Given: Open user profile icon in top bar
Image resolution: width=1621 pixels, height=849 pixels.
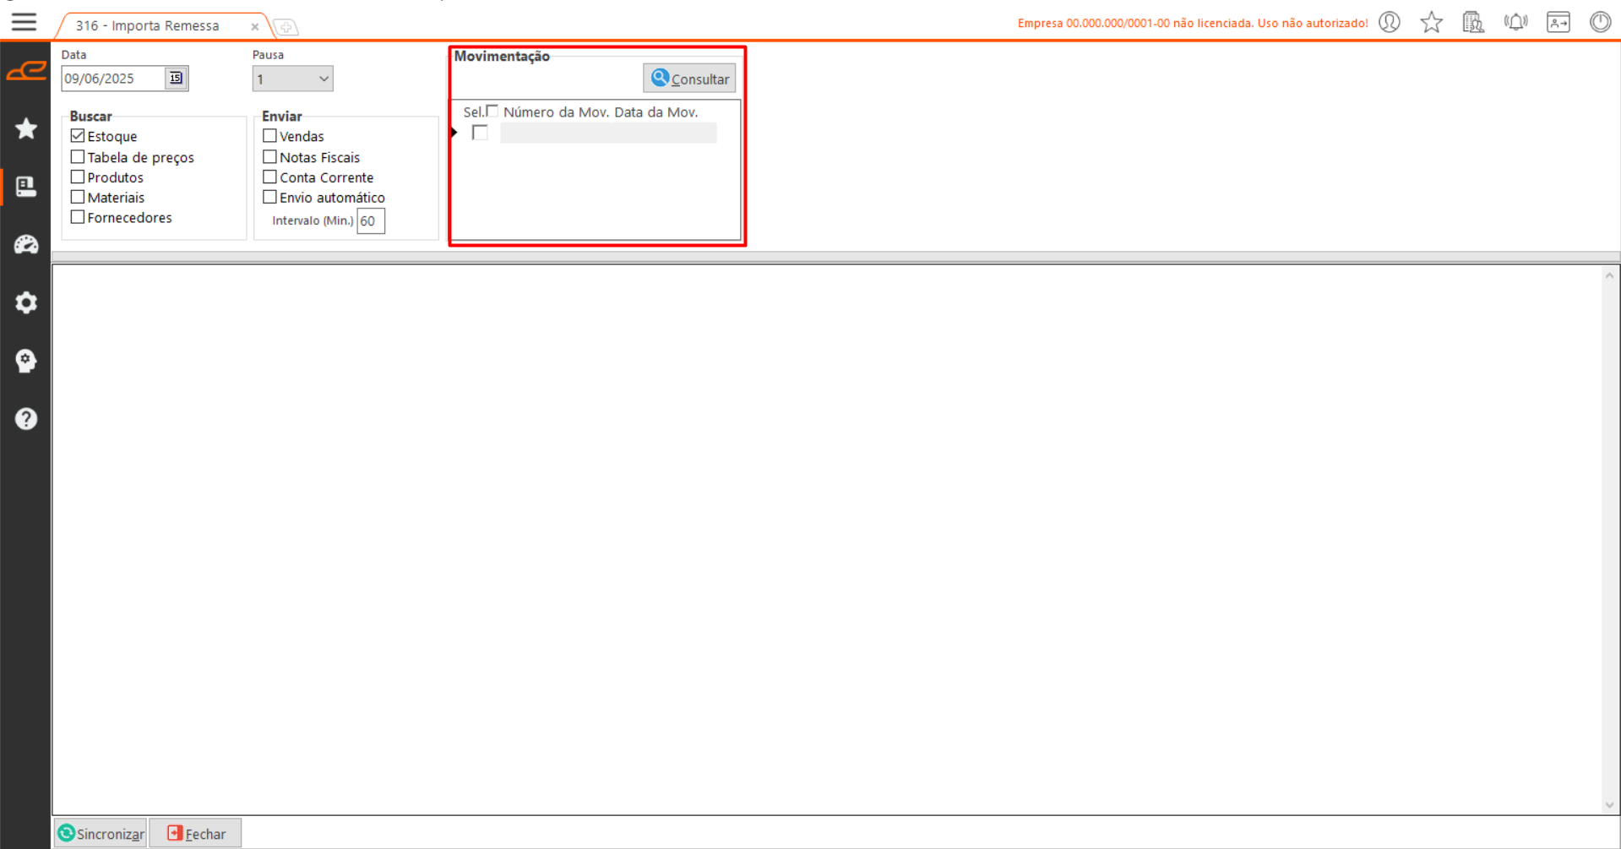Looking at the screenshot, I should point(1390,23).
